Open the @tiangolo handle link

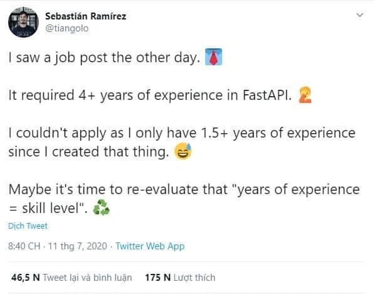coord(67,28)
